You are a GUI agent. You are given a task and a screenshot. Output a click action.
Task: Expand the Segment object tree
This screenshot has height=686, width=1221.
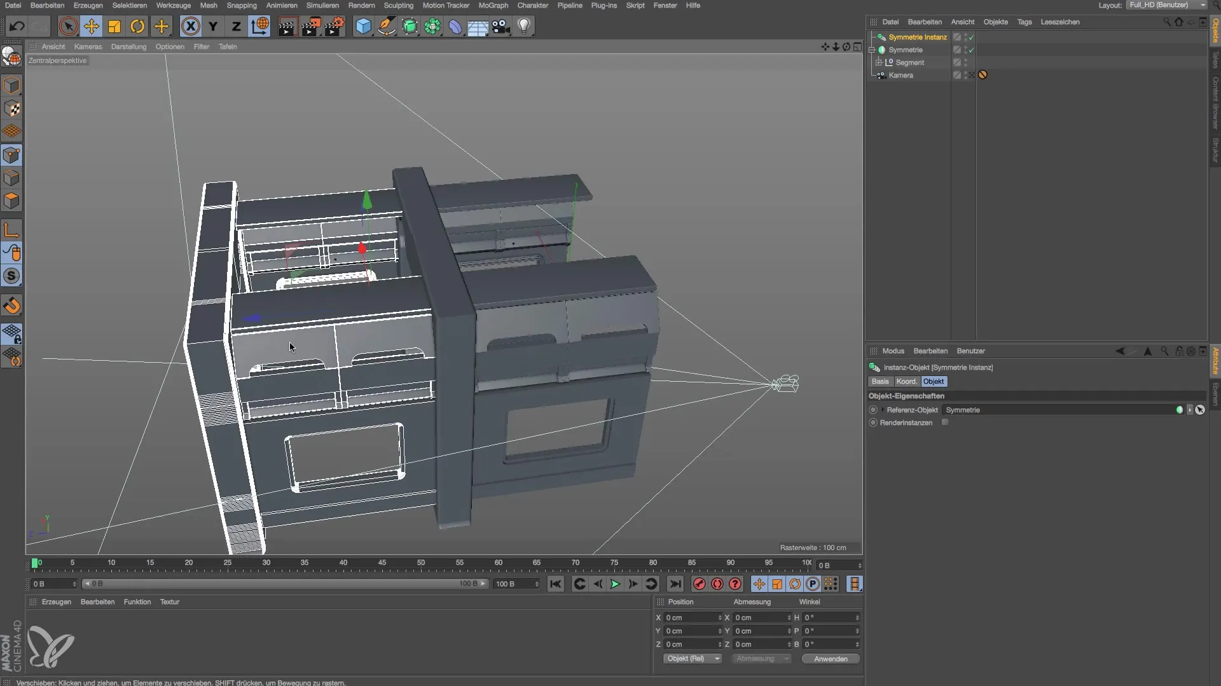879,62
